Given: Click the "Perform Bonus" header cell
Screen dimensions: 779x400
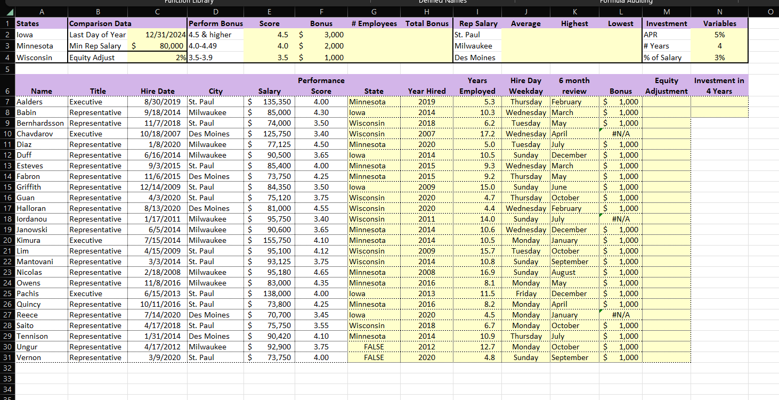Looking at the screenshot, I should (x=216, y=23).
